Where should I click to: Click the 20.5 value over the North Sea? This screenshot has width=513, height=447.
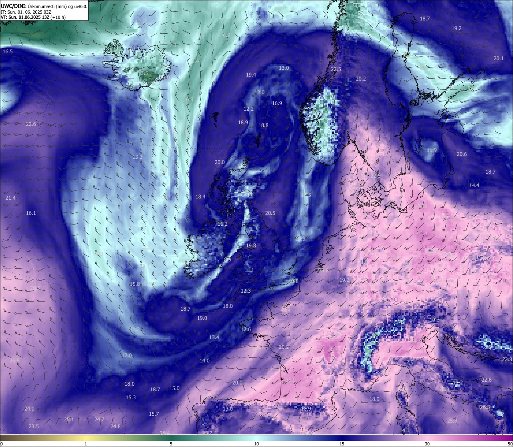[270, 213]
